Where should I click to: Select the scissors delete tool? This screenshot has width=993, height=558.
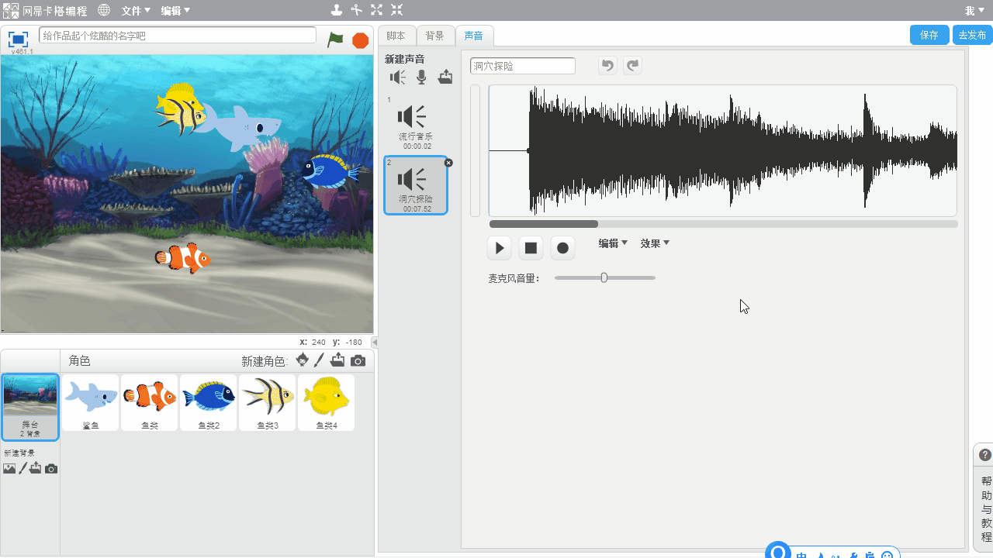[x=356, y=10]
